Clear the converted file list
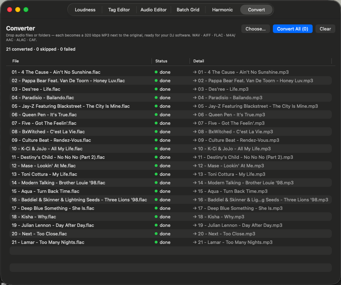This screenshot has width=341, height=285. click(x=325, y=29)
